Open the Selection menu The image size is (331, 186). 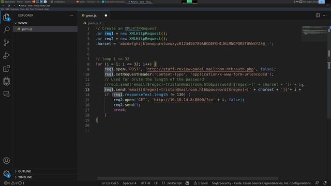pyautogui.click(x=14, y=9)
